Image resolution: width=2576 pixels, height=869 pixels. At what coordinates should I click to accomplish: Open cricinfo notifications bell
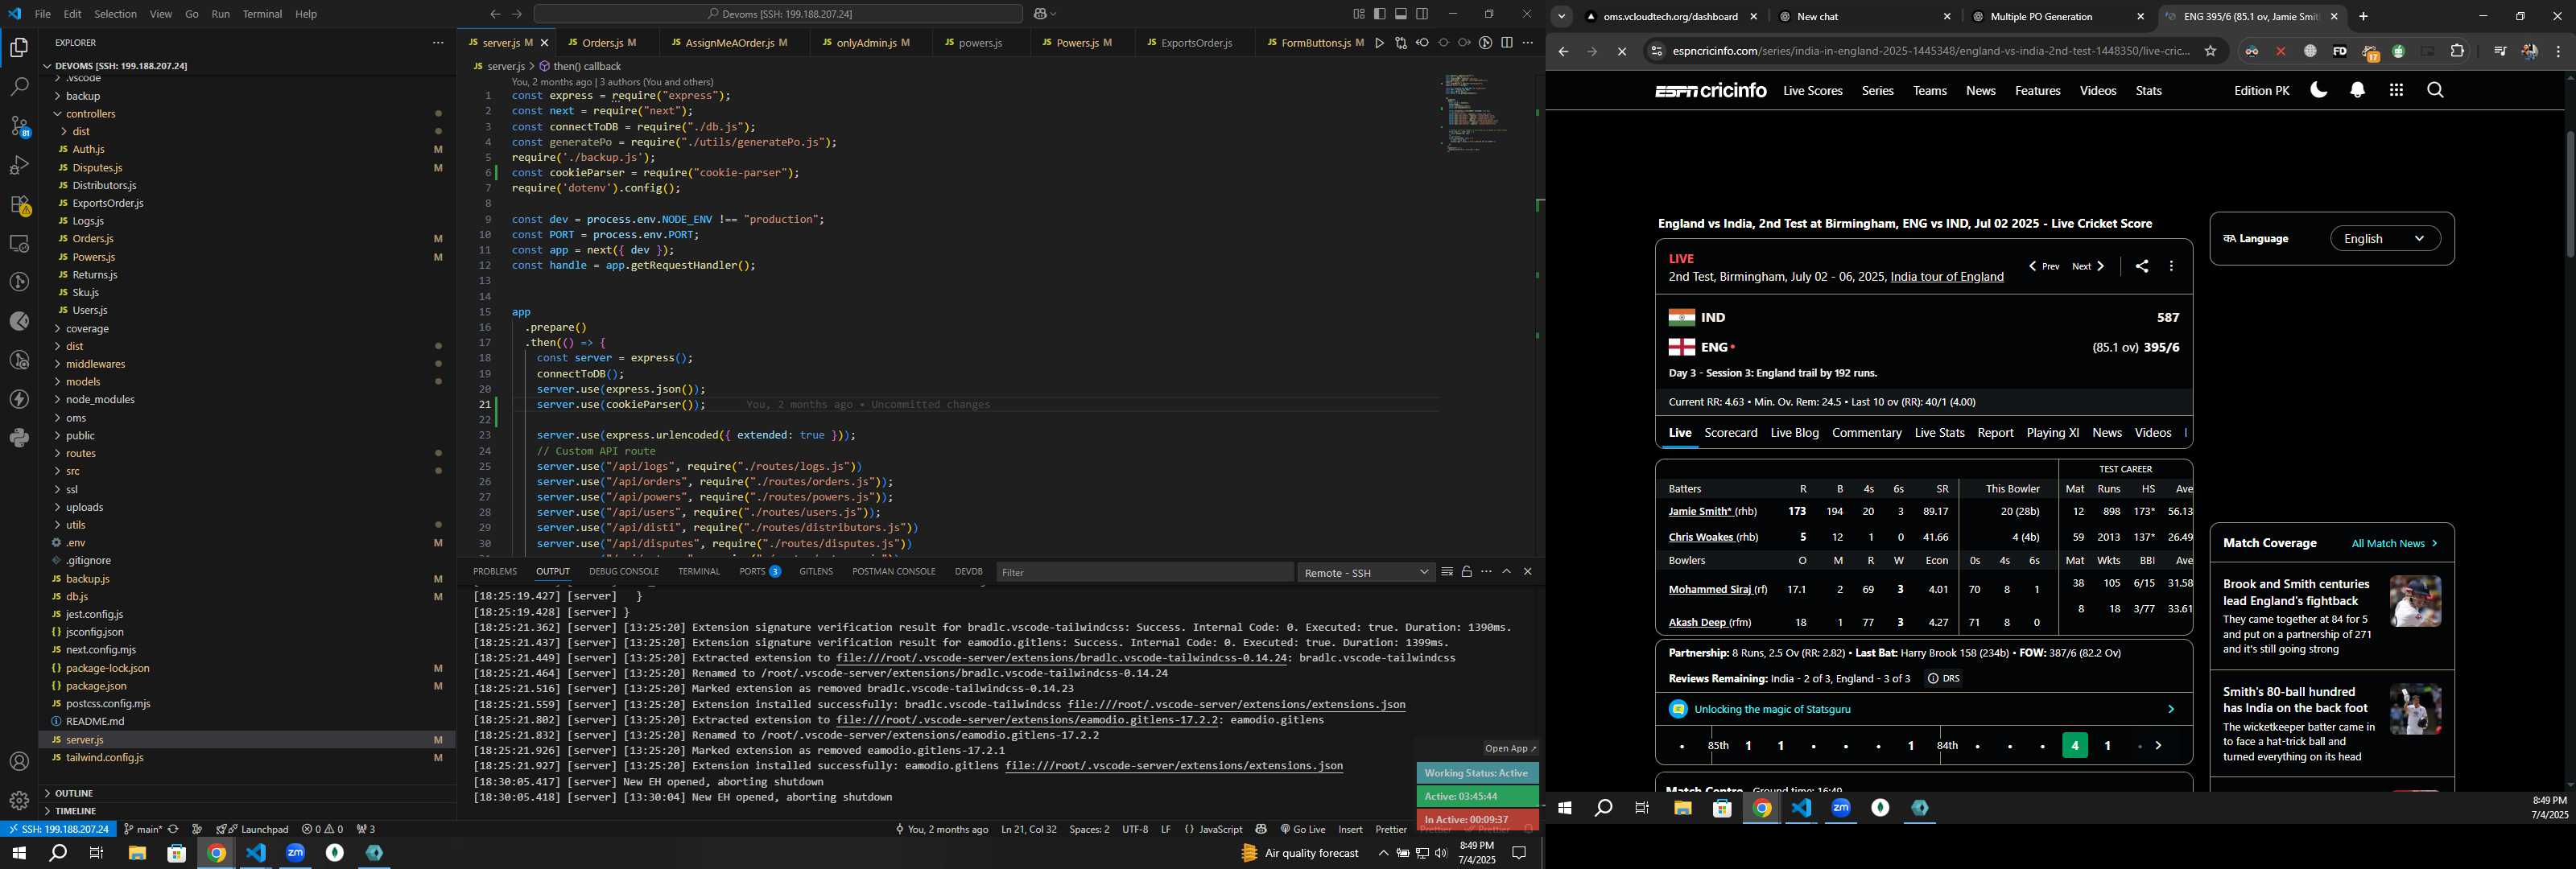[2357, 90]
